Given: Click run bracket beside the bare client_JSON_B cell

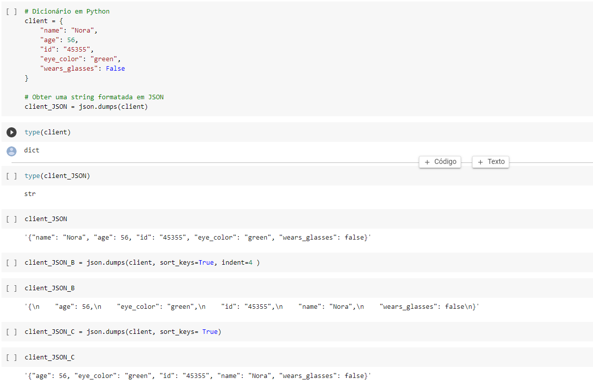Looking at the screenshot, I should [12, 288].
